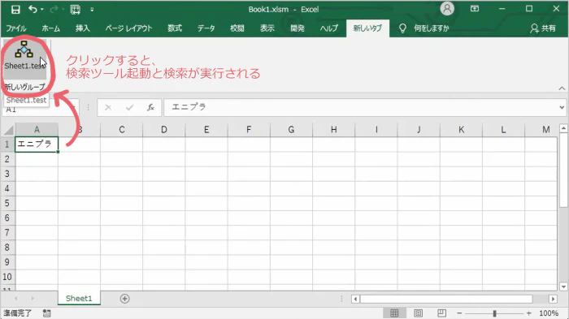Click the Undo arrow icon
569x319 pixels.
[x=33, y=10]
